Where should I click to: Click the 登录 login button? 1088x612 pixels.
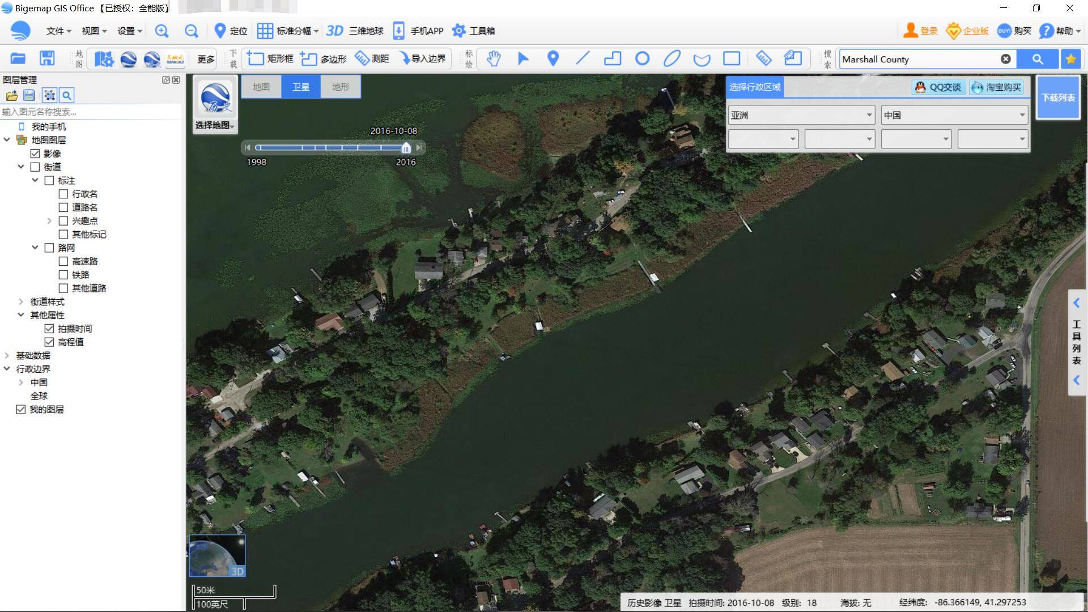click(x=920, y=31)
